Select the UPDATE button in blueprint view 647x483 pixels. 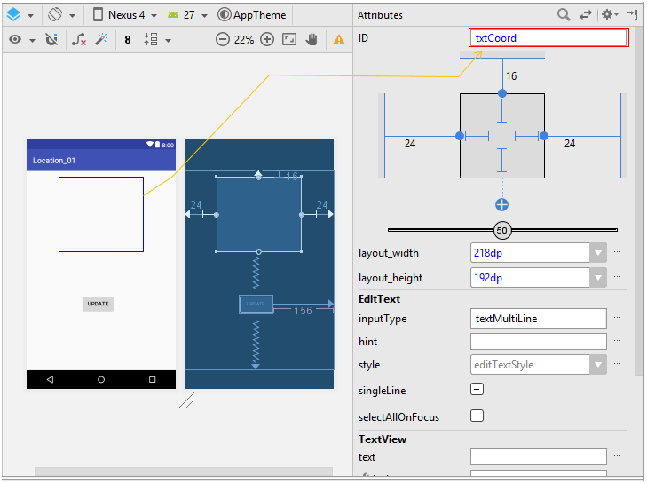[256, 305]
